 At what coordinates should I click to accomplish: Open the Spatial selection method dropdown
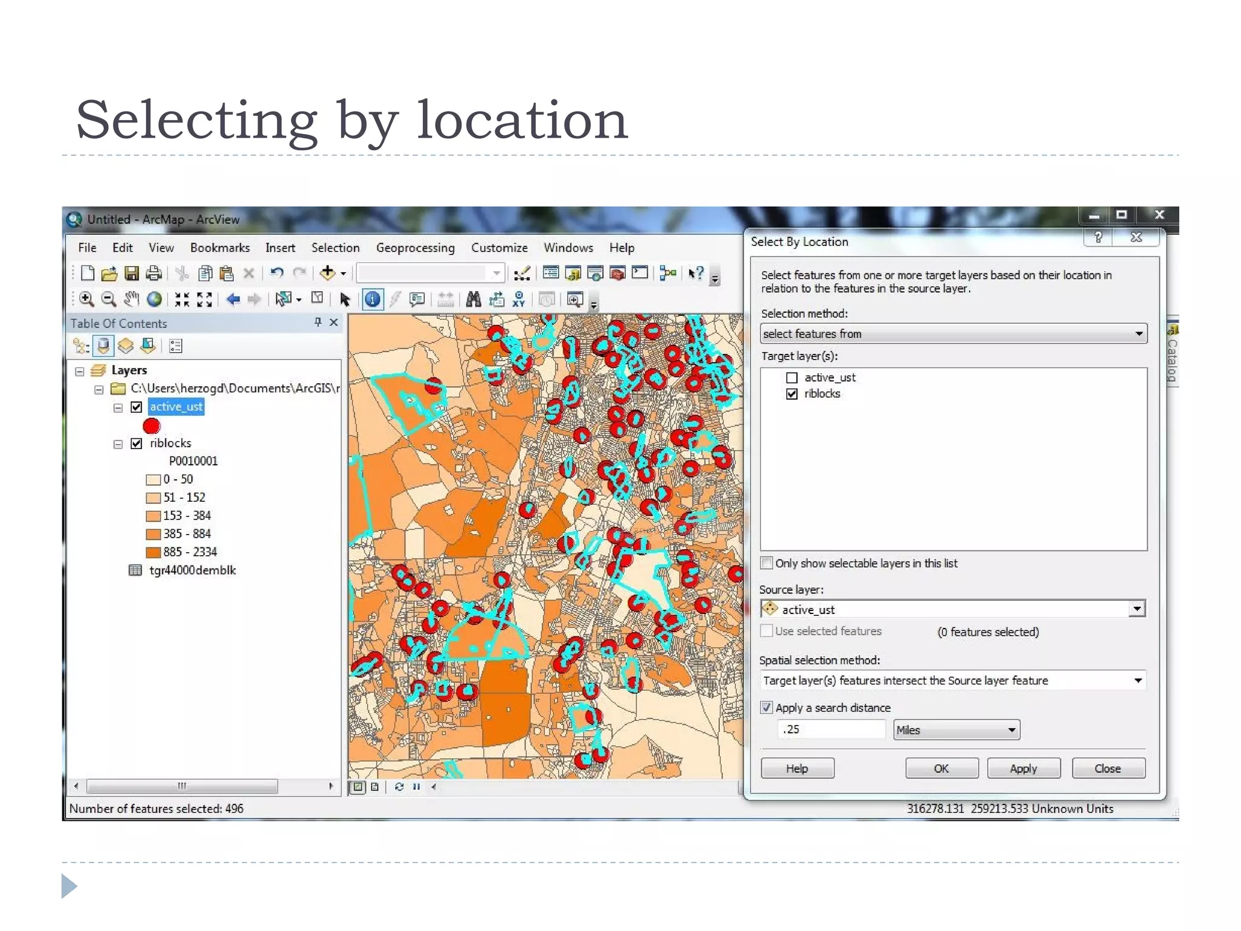(x=953, y=681)
